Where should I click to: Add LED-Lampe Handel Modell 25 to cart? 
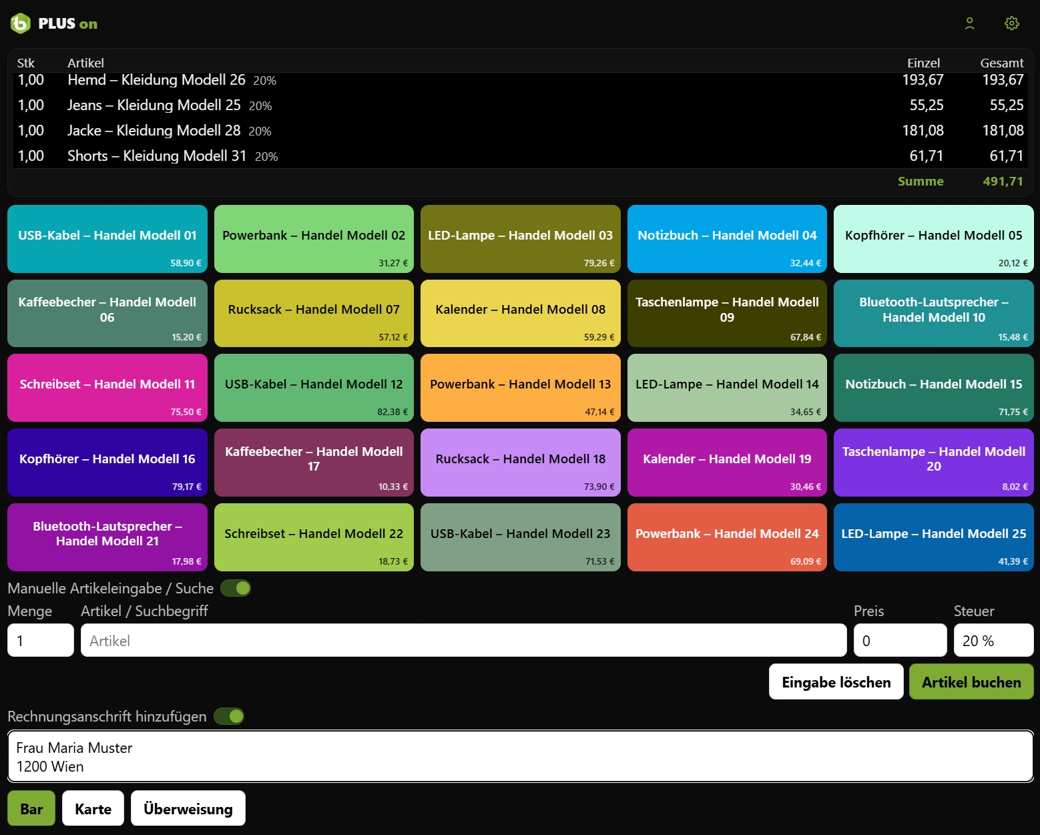coord(933,537)
